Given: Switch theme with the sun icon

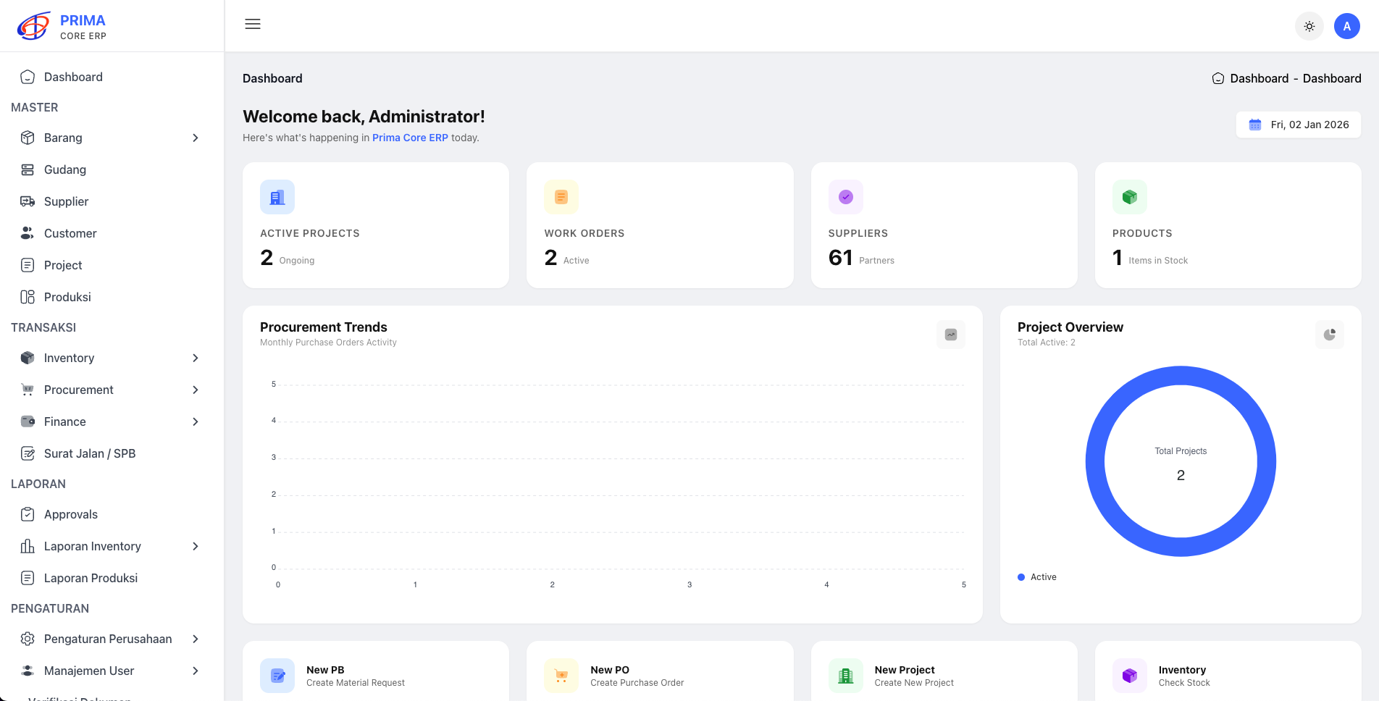Looking at the screenshot, I should pos(1309,27).
